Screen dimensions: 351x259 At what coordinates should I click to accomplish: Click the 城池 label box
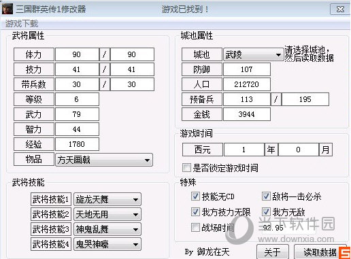[x=202, y=54]
